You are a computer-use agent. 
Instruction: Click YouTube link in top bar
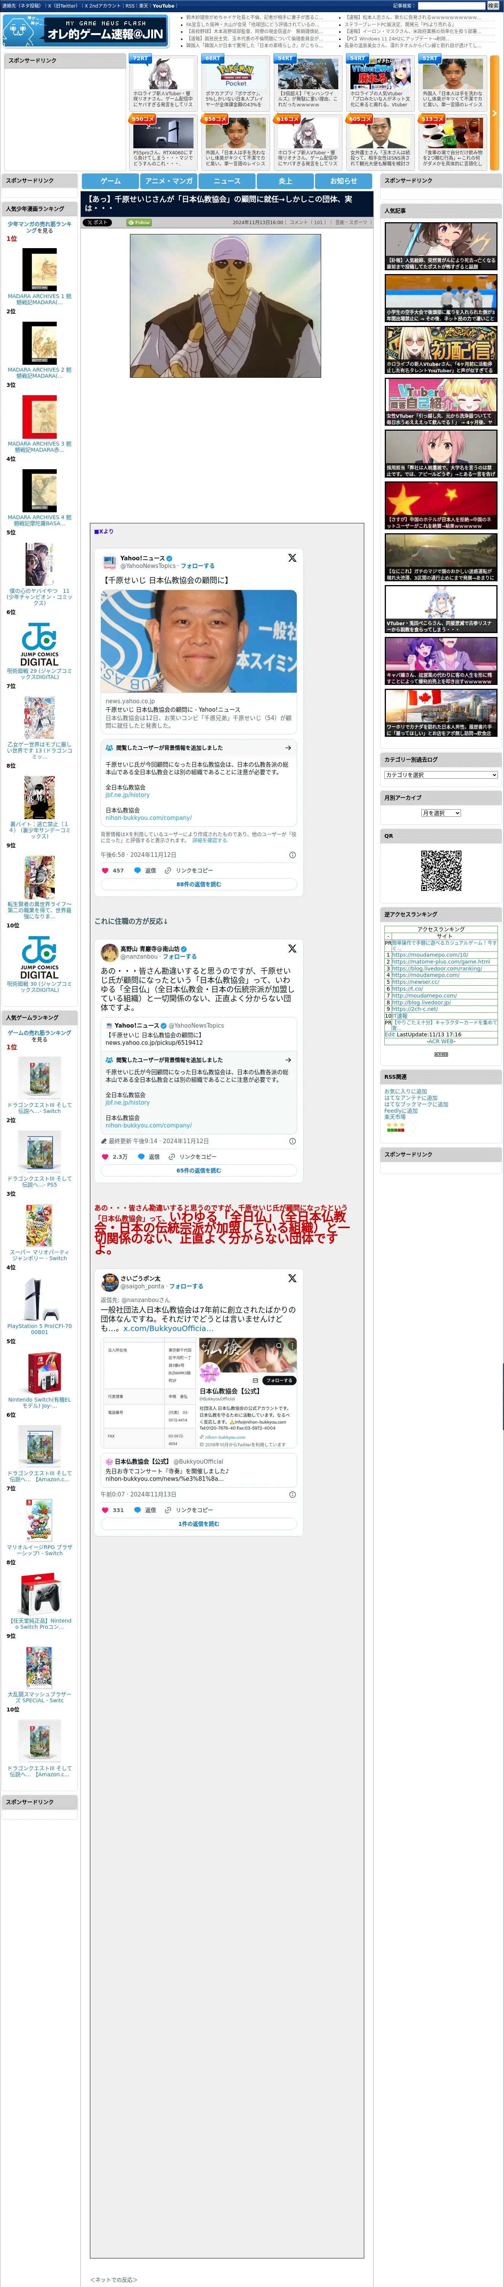pos(163,5)
